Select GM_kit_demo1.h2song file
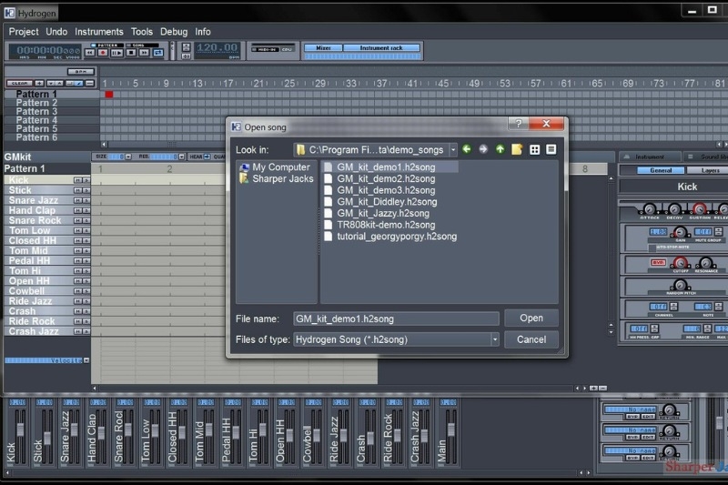This screenshot has height=485, width=728. [390, 167]
